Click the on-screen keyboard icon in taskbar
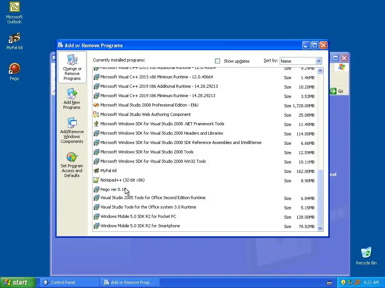This screenshot has width=385, height=288. [329, 283]
